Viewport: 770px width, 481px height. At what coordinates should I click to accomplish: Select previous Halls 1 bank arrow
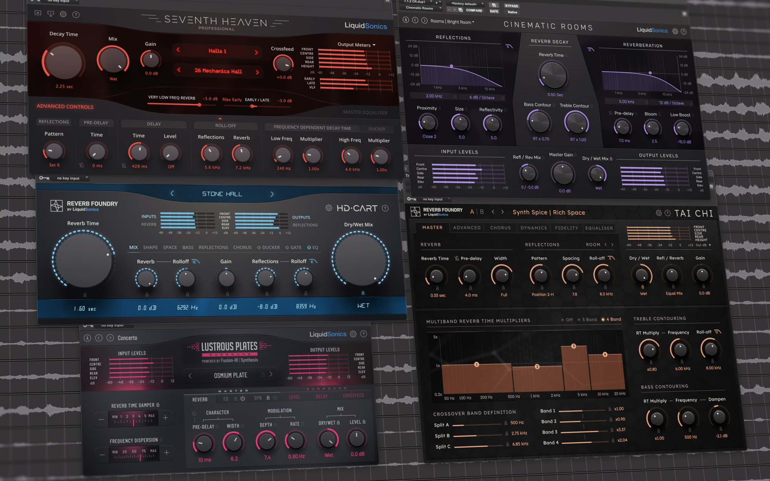[178, 50]
